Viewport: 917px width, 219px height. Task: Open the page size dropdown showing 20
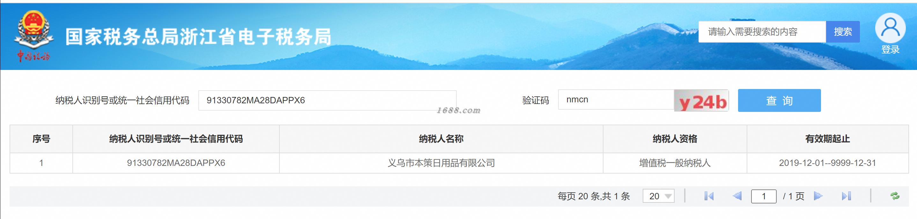click(658, 196)
